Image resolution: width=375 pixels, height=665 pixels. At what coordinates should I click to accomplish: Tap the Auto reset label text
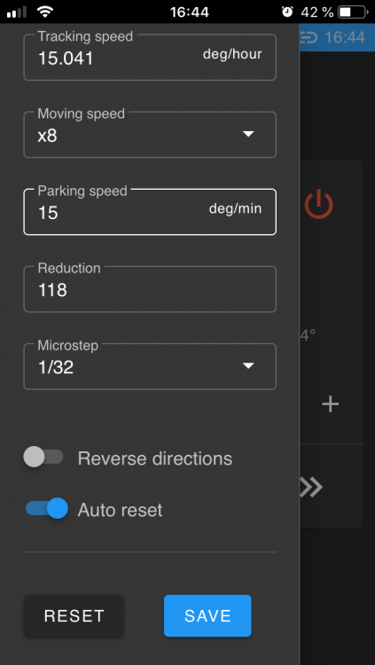point(120,509)
